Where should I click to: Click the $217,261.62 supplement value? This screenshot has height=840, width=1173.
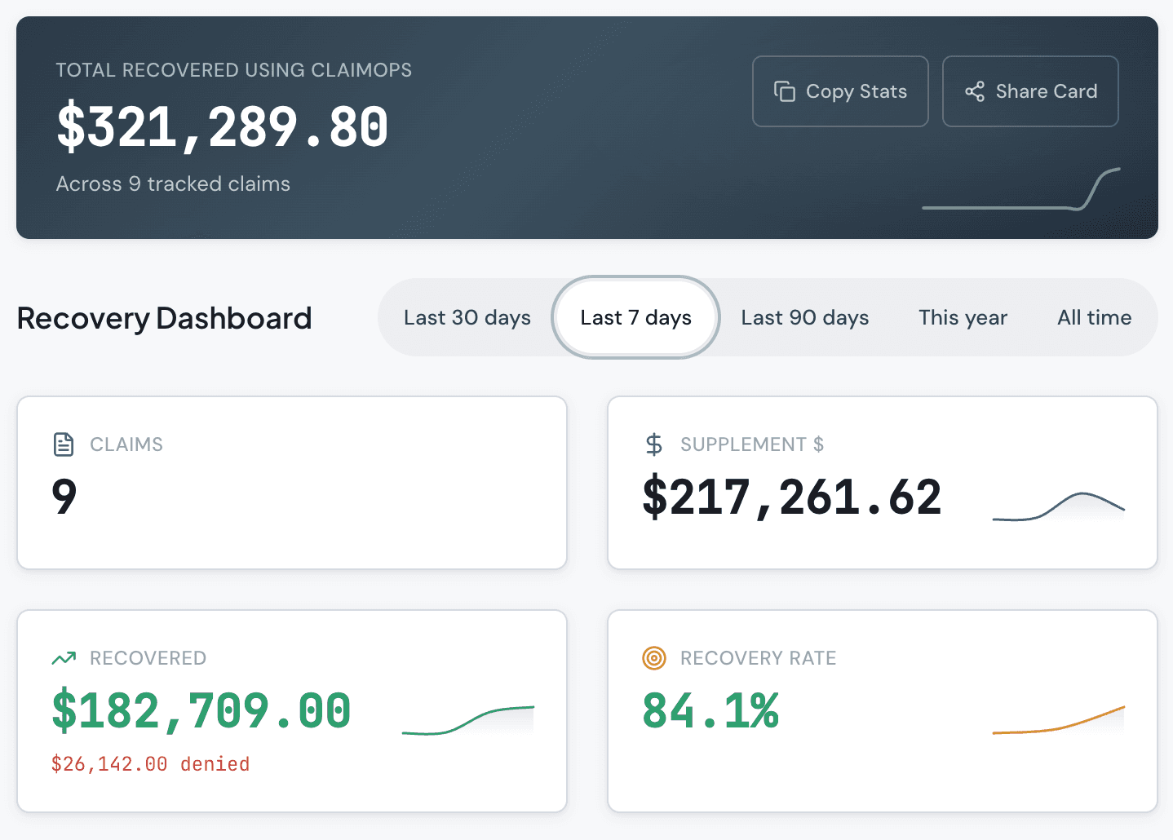pos(792,497)
